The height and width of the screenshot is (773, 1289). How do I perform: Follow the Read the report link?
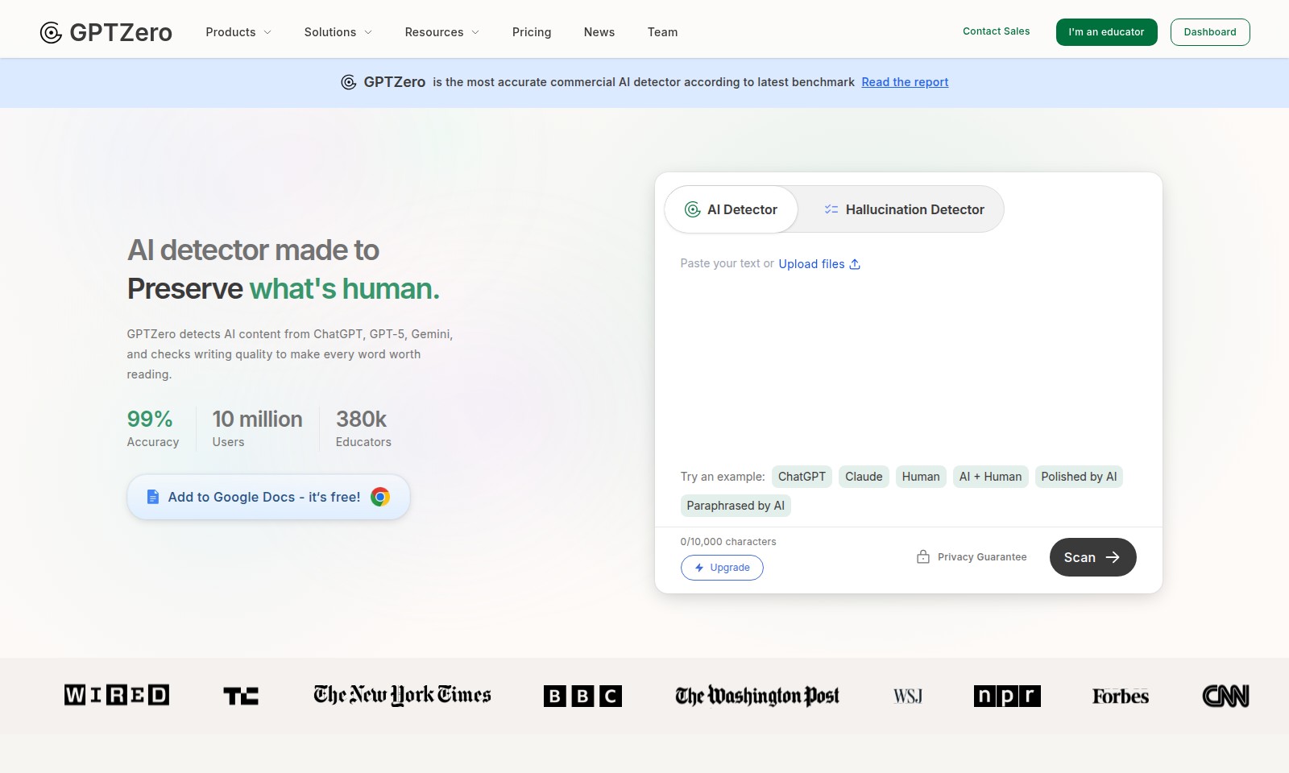point(905,82)
